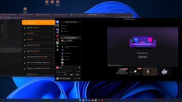Click the Add a Server plus icon
Screen dimensions: 182x102
point(57,46)
